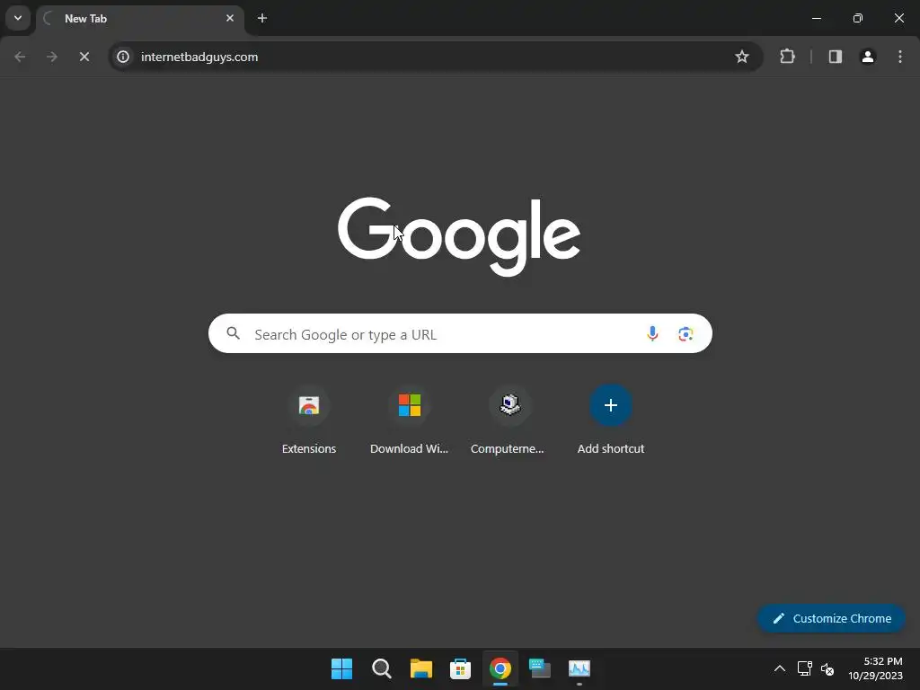
Task: Click the magnifier icon in search box
Action: pos(233,333)
